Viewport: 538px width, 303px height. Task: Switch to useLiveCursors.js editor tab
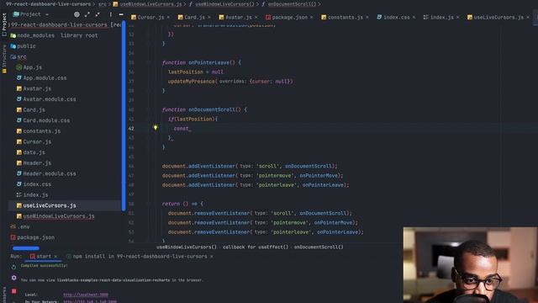pyautogui.click(x=498, y=17)
